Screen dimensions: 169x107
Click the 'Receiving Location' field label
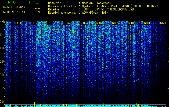[63, 6]
